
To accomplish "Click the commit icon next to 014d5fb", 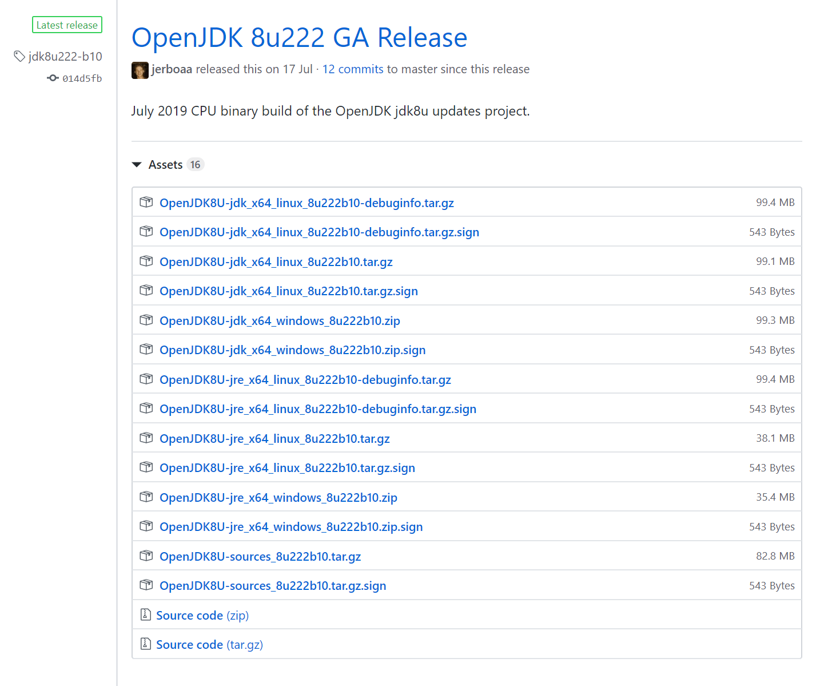I will click(x=53, y=78).
